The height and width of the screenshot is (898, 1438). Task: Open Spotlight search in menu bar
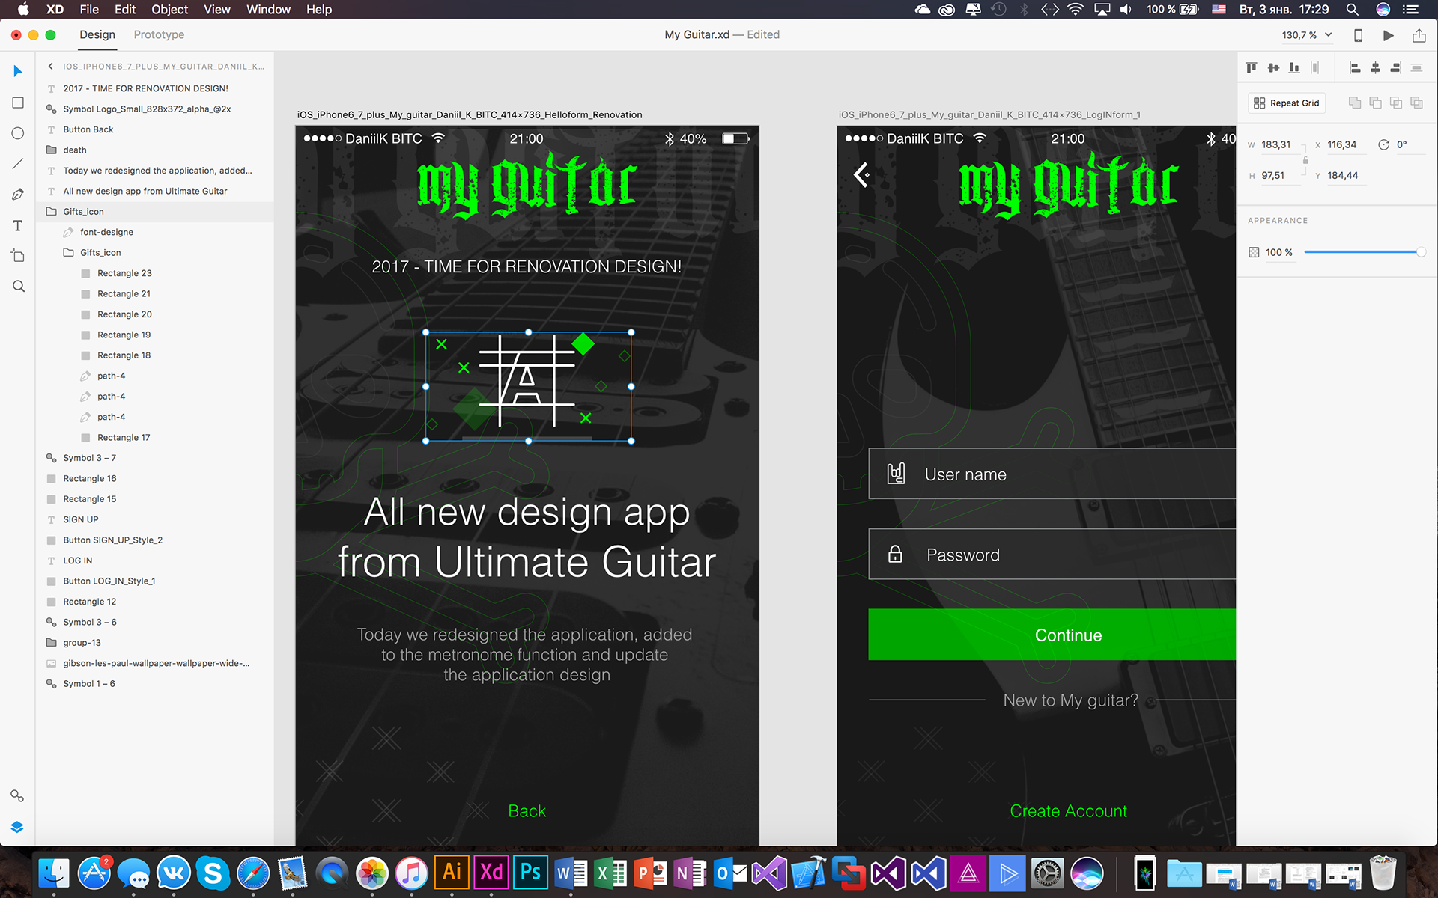tap(1352, 10)
